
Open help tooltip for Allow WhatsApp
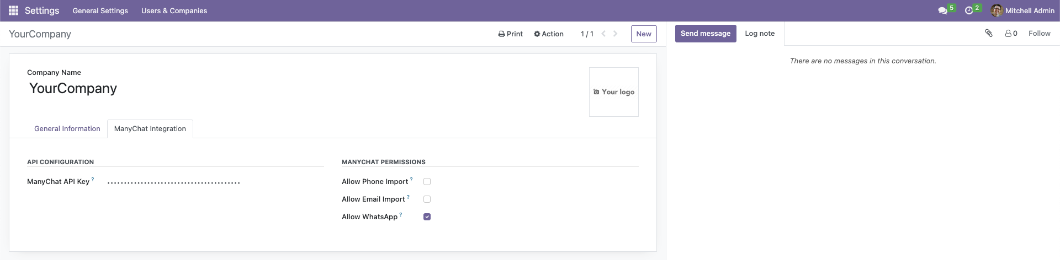point(401,214)
